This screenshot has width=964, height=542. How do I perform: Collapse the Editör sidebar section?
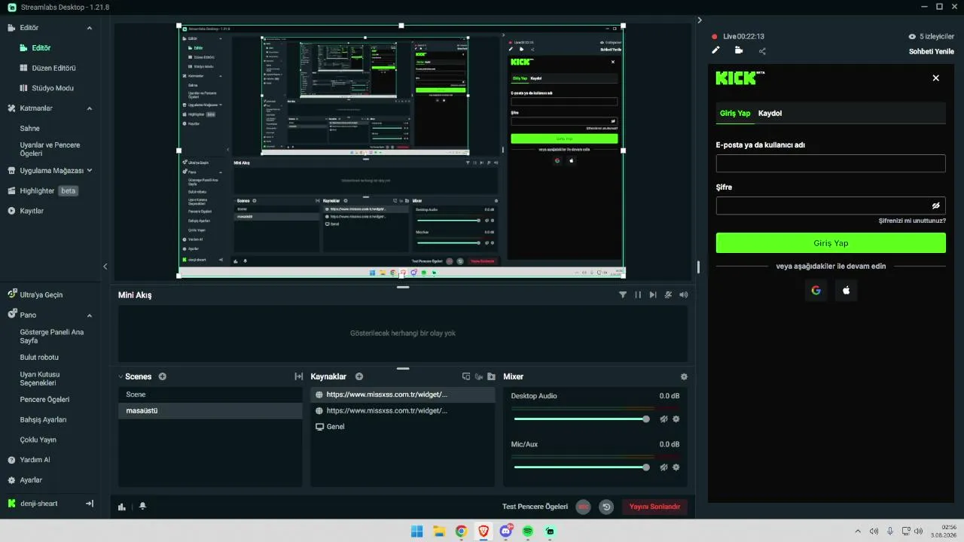pos(90,28)
